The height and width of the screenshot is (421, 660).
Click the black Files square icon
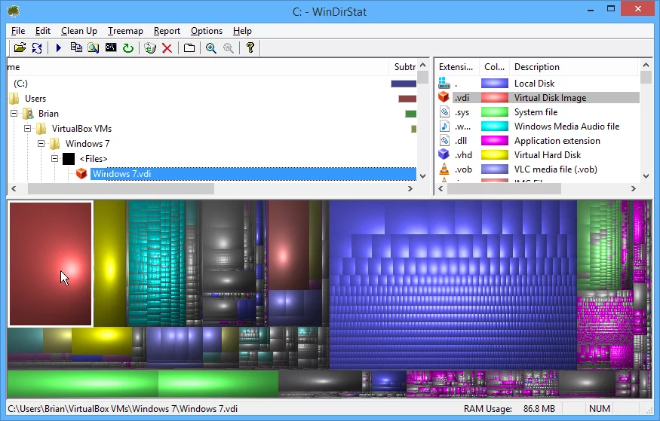(x=69, y=159)
